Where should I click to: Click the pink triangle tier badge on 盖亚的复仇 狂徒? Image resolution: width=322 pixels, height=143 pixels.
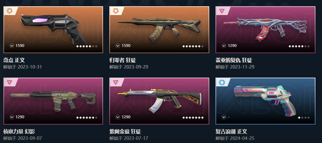(x=222, y=11)
